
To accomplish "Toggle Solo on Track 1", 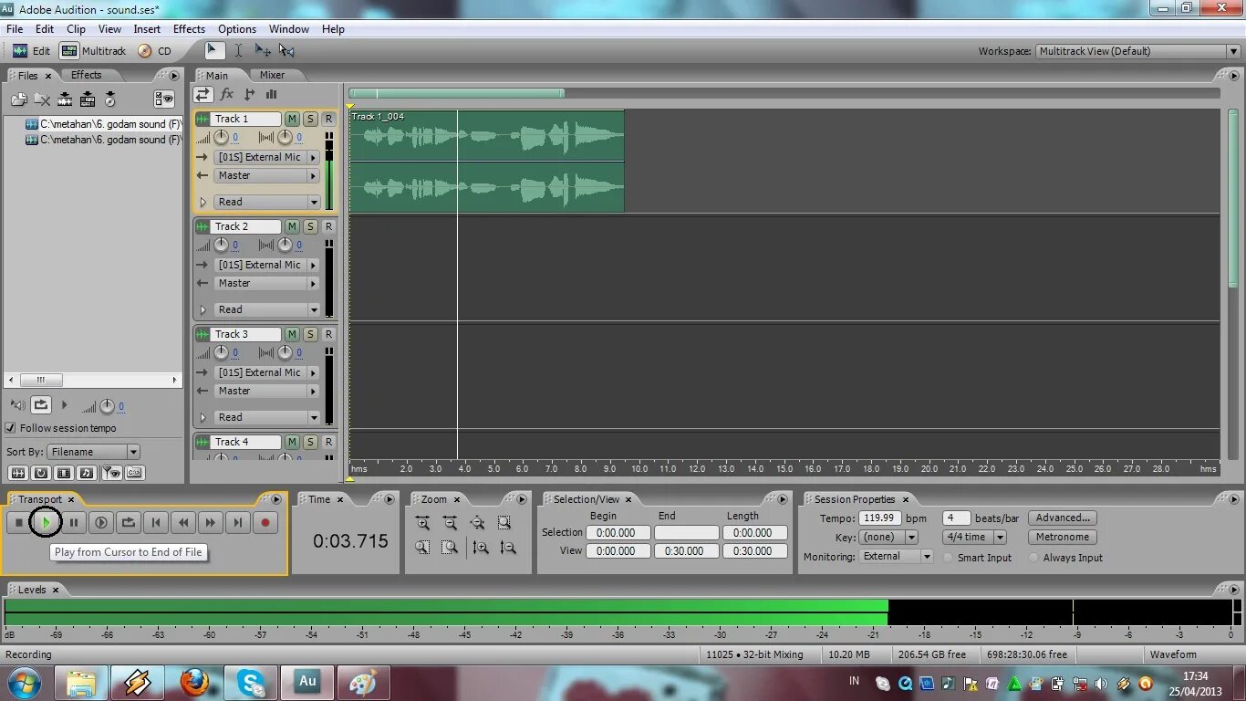I will click(310, 119).
